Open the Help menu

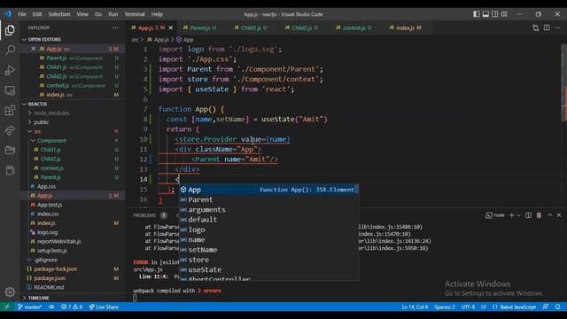pos(157,14)
